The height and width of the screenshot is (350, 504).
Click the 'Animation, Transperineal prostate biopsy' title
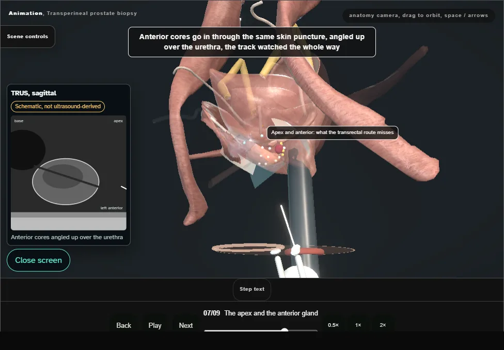(73, 13)
